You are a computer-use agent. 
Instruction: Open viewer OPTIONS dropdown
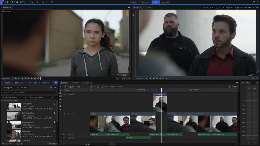coord(249,8)
